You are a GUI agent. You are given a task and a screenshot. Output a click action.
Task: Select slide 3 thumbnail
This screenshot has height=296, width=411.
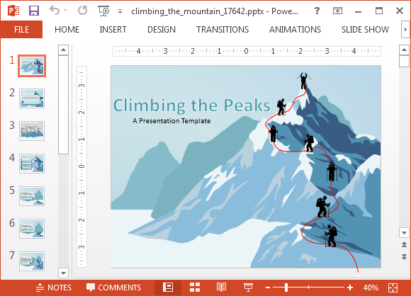[x=32, y=131]
